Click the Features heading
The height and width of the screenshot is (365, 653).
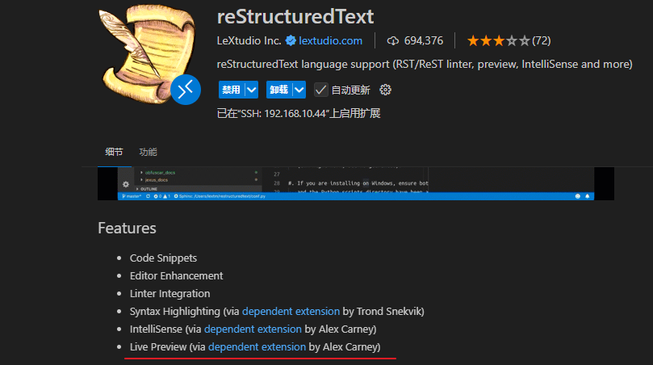coord(127,229)
